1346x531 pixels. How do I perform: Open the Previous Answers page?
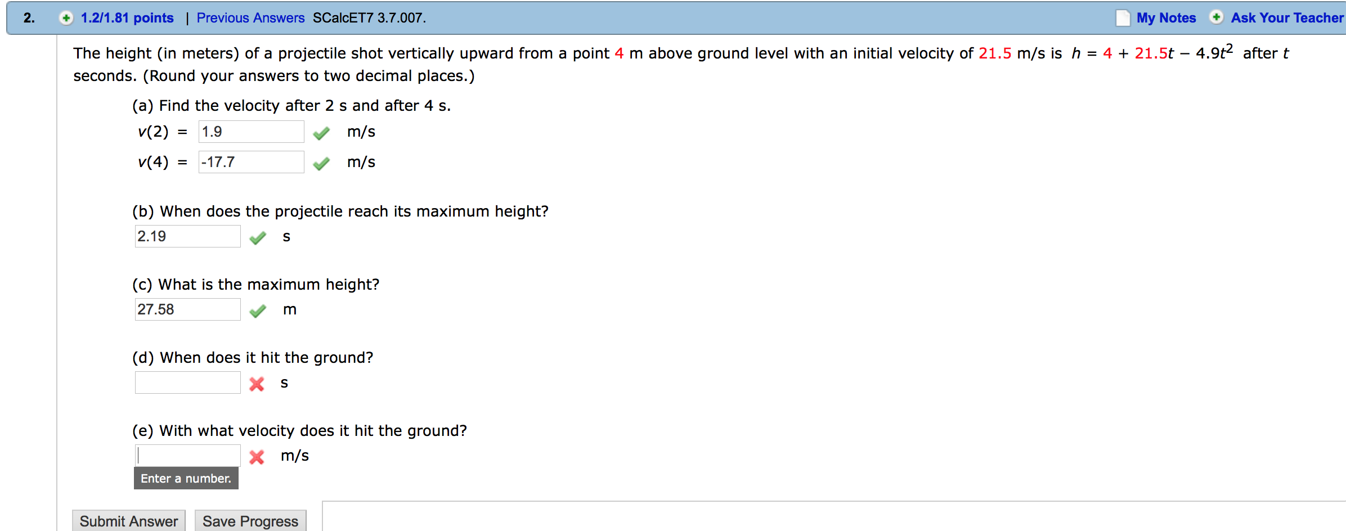click(x=250, y=17)
